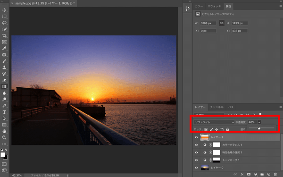Select the Path Selection tool

click(4, 118)
